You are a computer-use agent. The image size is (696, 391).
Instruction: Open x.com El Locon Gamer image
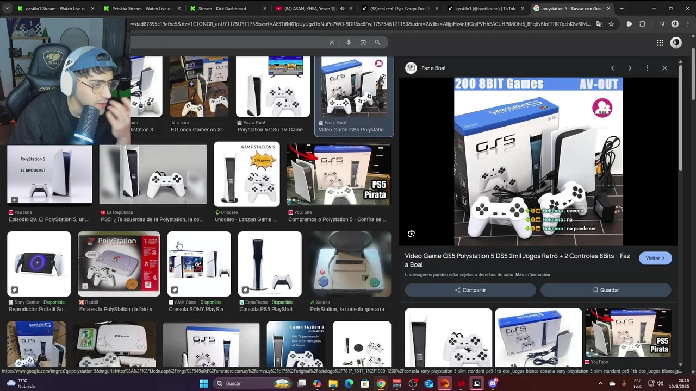click(x=199, y=87)
